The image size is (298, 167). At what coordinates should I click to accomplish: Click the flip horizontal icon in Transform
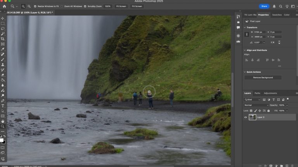coord(272,42)
